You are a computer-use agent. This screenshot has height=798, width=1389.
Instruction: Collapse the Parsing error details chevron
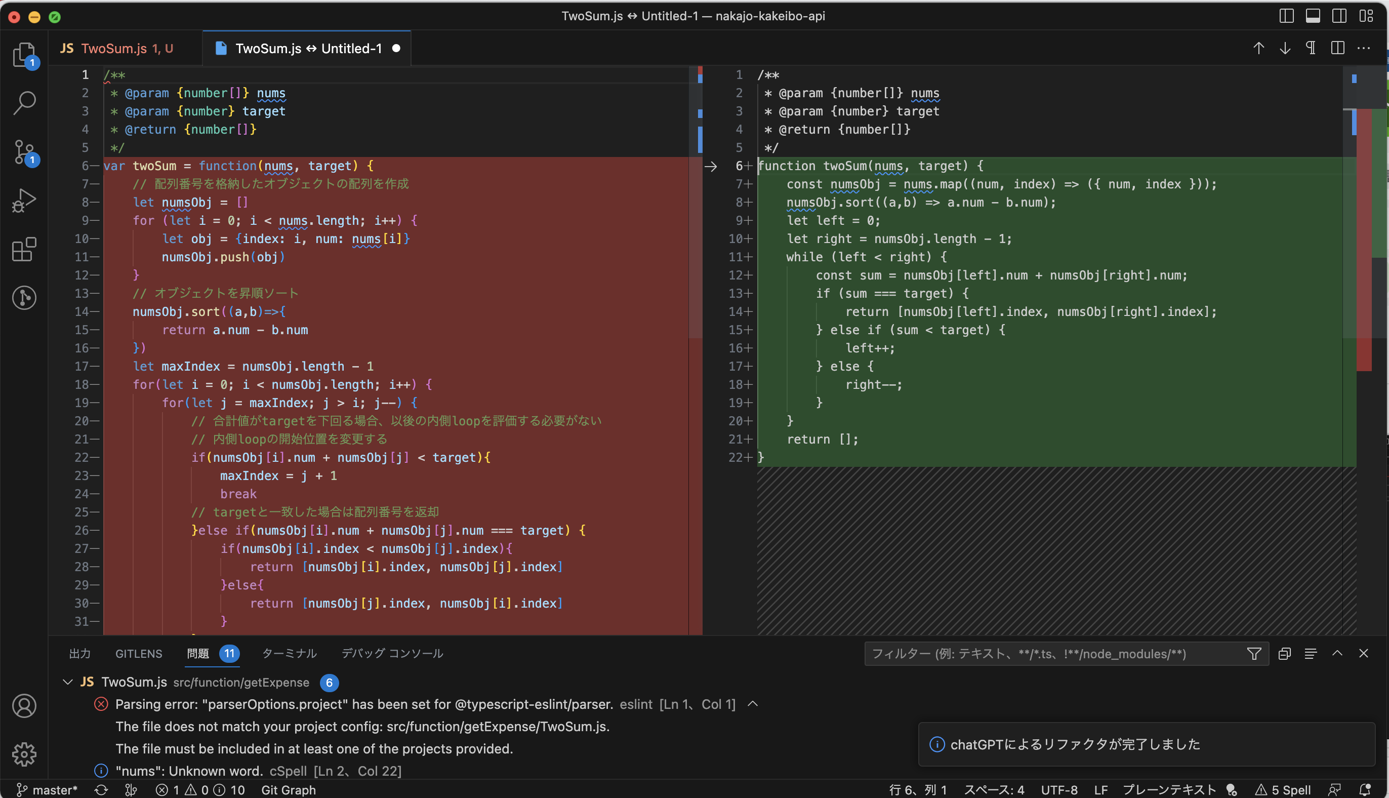pos(753,704)
